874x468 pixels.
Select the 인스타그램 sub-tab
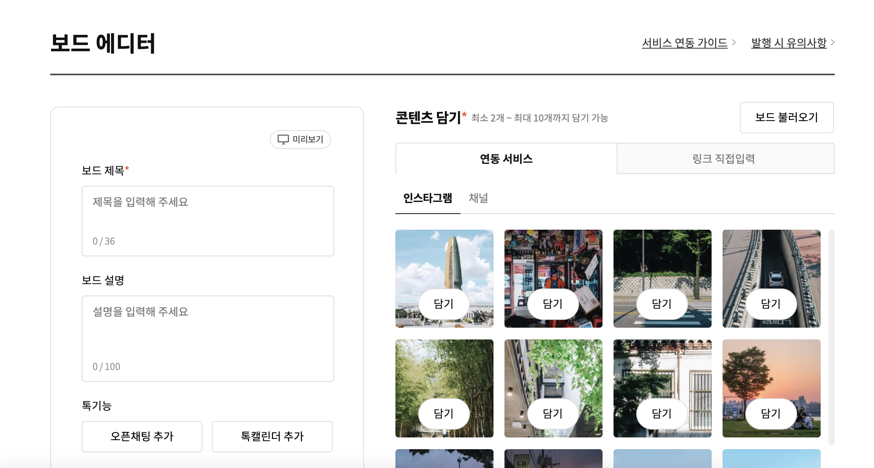point(428,198)
